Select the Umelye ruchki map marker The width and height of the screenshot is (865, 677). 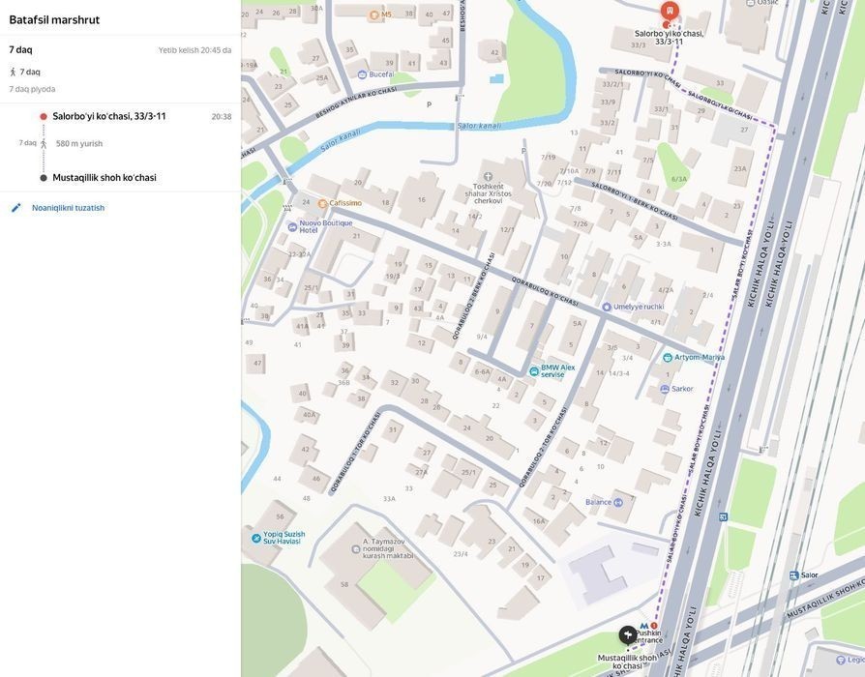(x=607, y=307)
